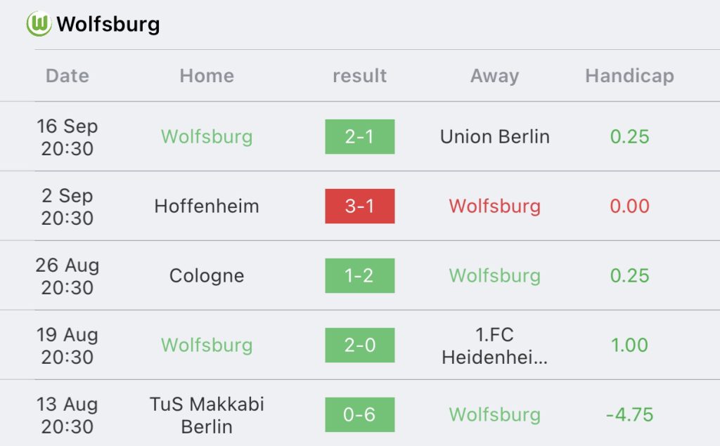The image size is (720, 446).
Task: Sort by the Handicap column header
Action: pyautogui.click(x=629, y=76)
